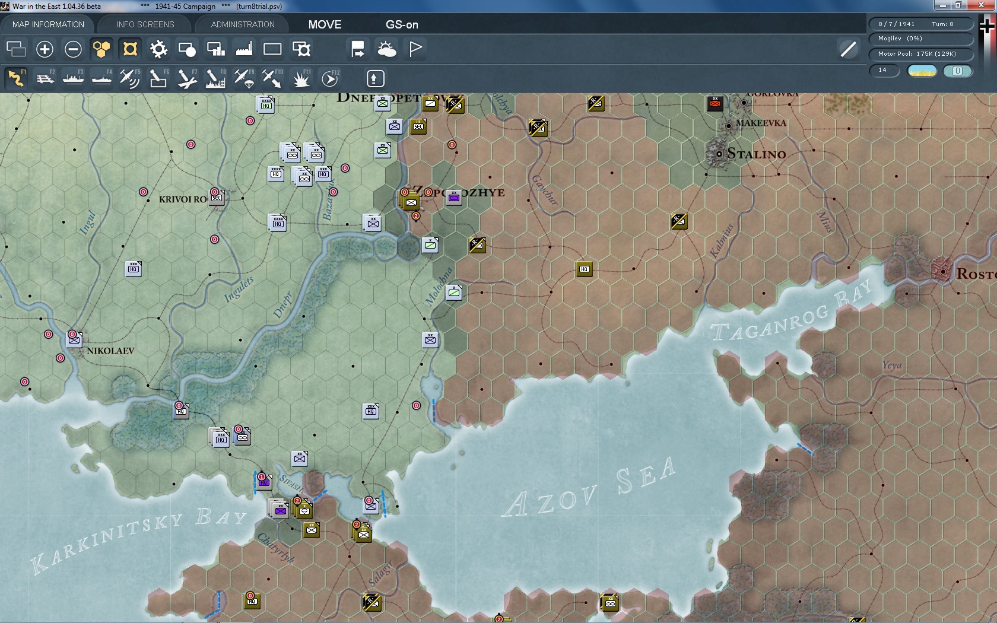This screenshot has height=623, width=997.
Task: Open the ADMINISTRATION tab
Action: point(243,24)
